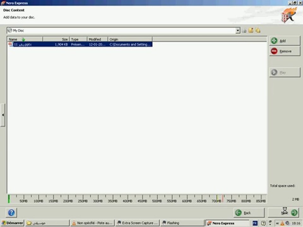Create a new folder with folder icon

click(x=251, y=30)
